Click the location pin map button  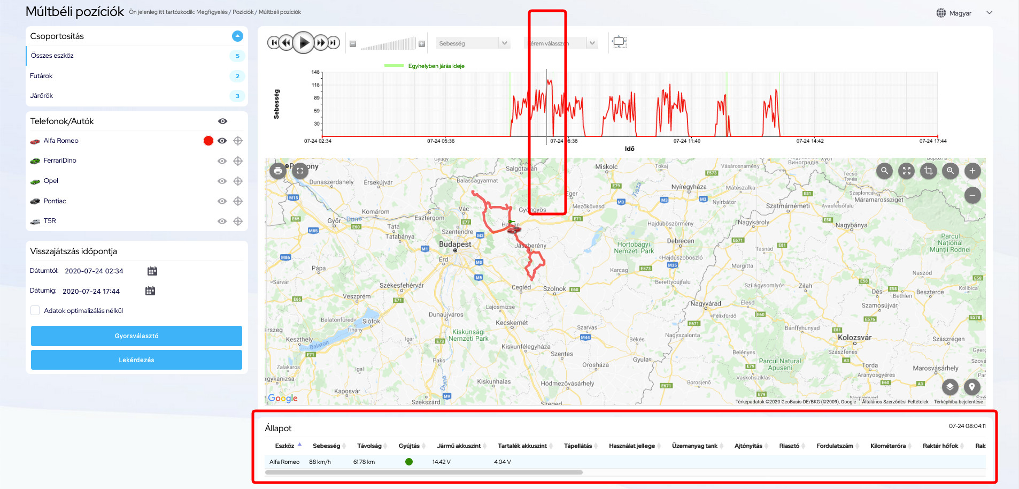tap(971, 386)
